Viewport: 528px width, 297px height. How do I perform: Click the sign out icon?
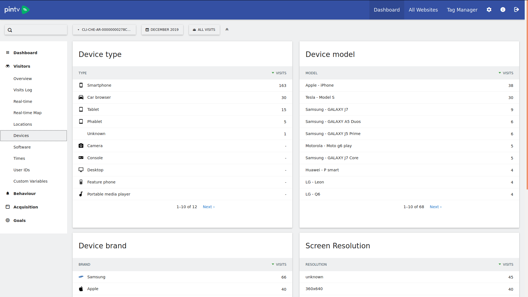pos(516,10)
